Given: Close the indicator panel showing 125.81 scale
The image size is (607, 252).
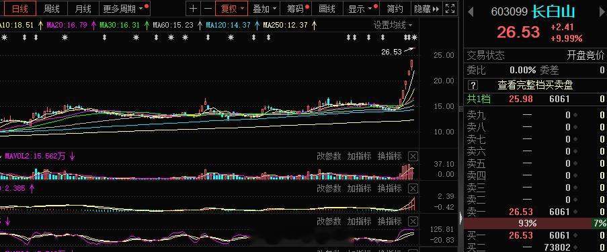Looking at the screenshot, I should point(413,221).
